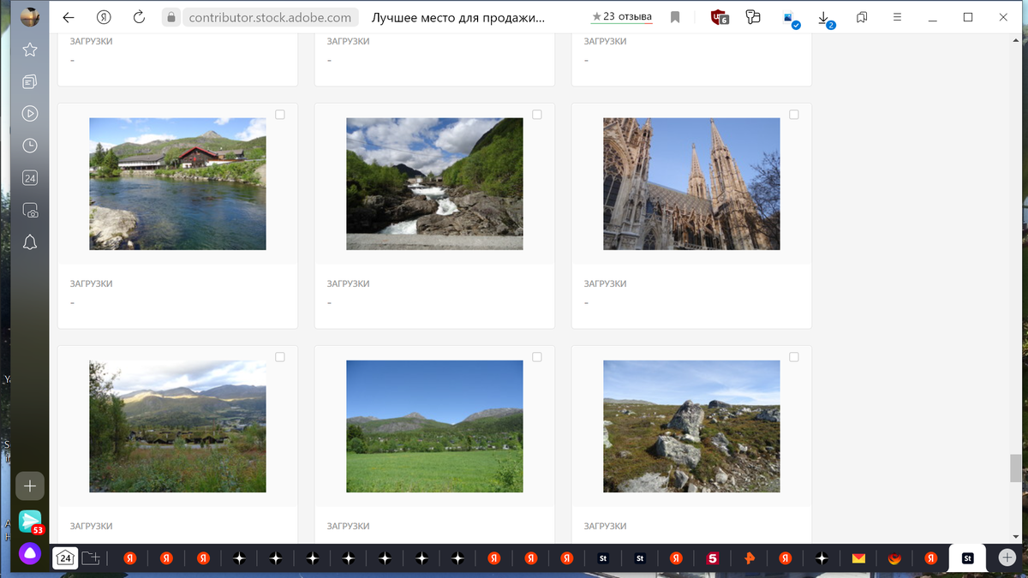This screenshot has height=578, width=1028.
Task: Go back using the browser back arrow
Action: point(69,17)
